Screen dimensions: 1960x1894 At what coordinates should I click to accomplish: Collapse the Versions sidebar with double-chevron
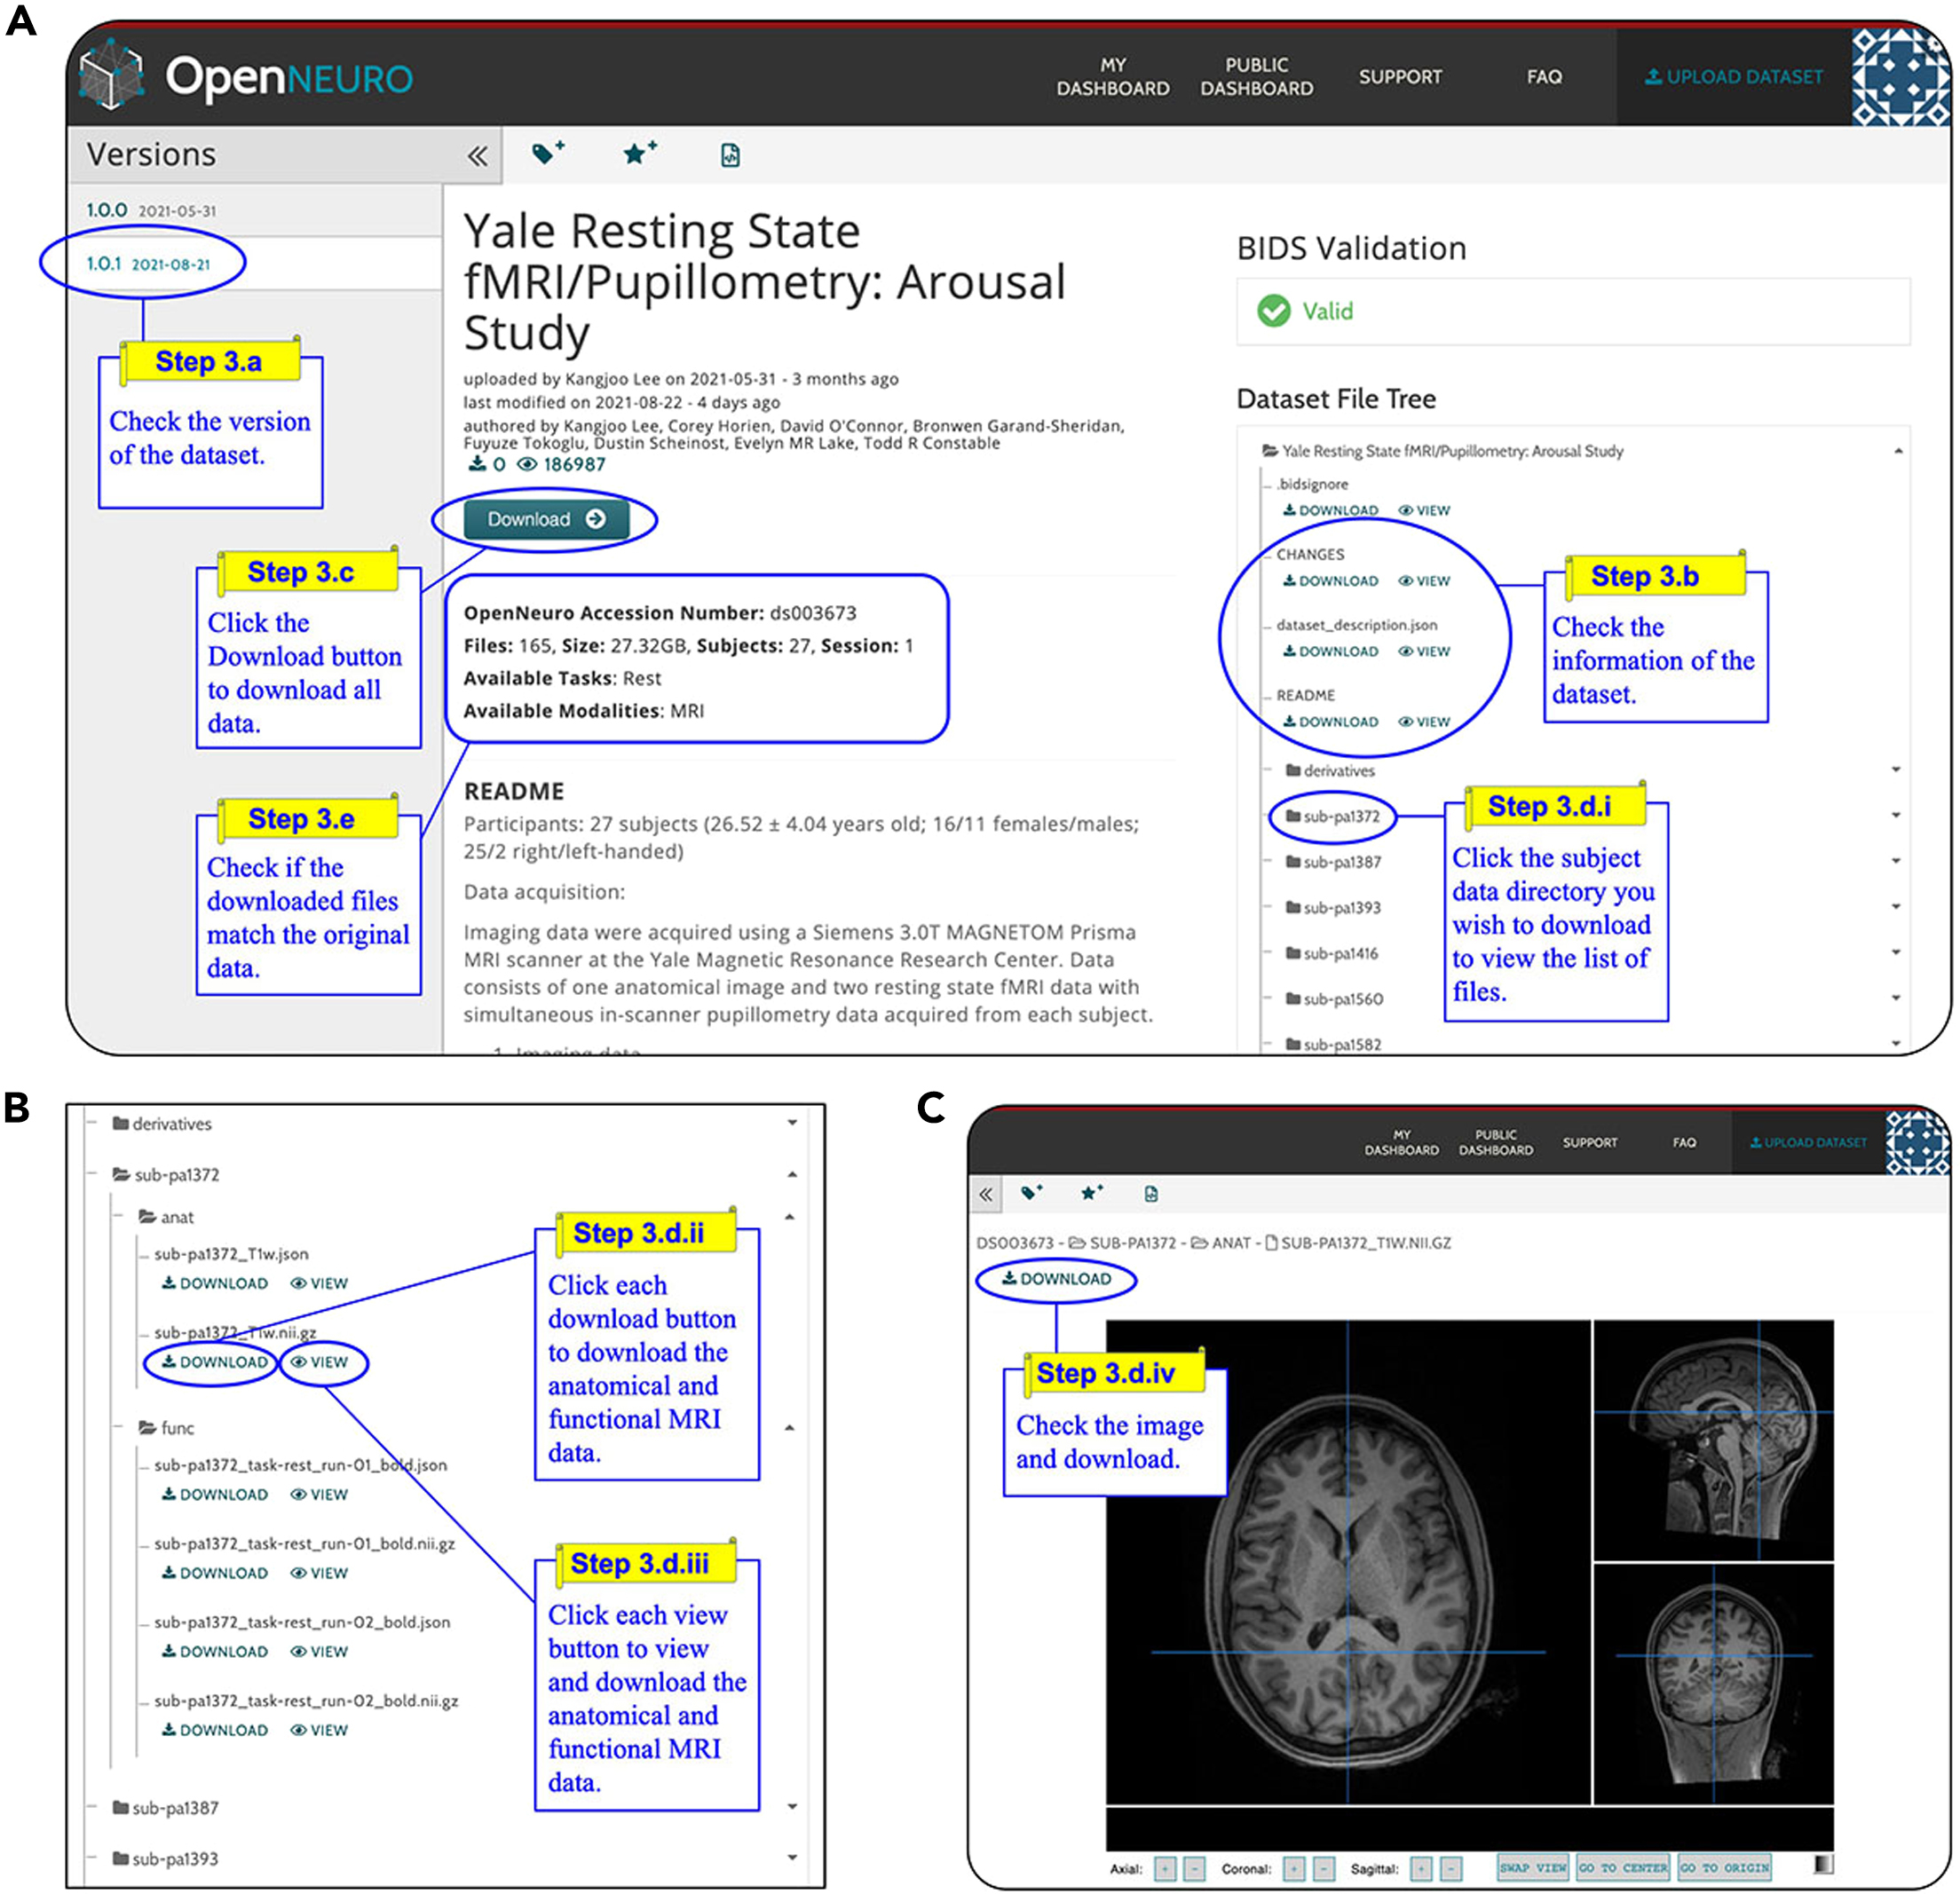pyautogui.click(x=478, y=156)
